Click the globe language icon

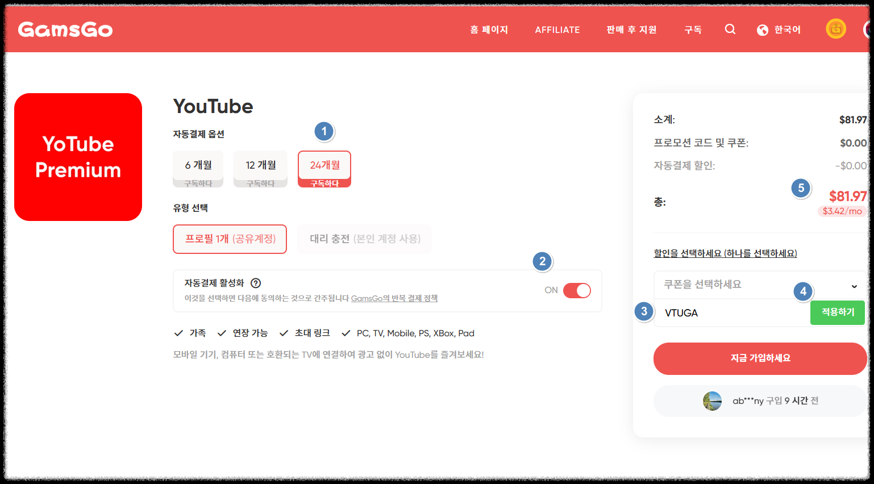763,30
